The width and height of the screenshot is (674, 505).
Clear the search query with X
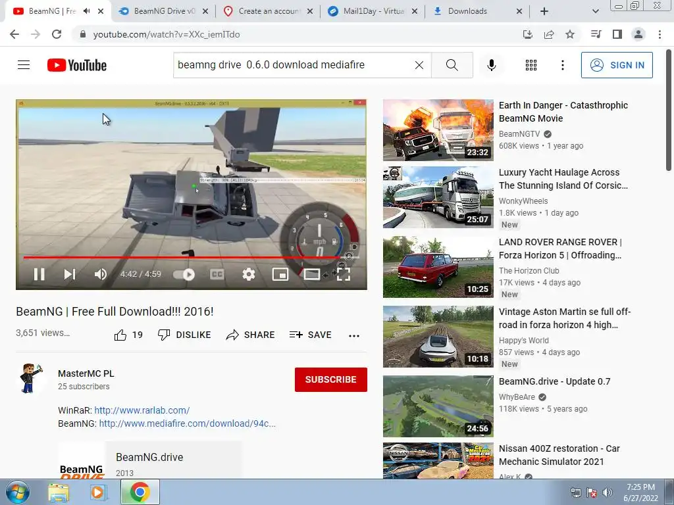click(x=419, y=65)
